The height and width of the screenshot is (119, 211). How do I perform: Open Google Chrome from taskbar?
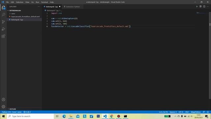point(112,116)
